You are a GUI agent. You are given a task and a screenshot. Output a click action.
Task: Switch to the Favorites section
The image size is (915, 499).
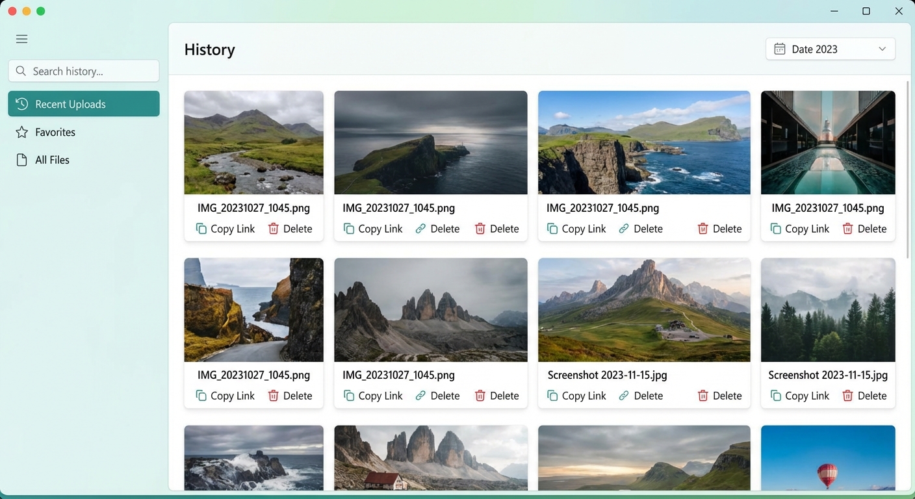pyautogui.click(x=55, y=132)
